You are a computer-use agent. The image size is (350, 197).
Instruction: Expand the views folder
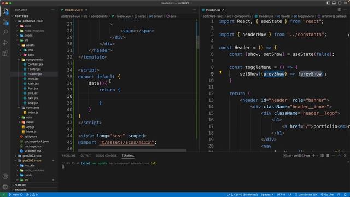(x=30, y=122)
